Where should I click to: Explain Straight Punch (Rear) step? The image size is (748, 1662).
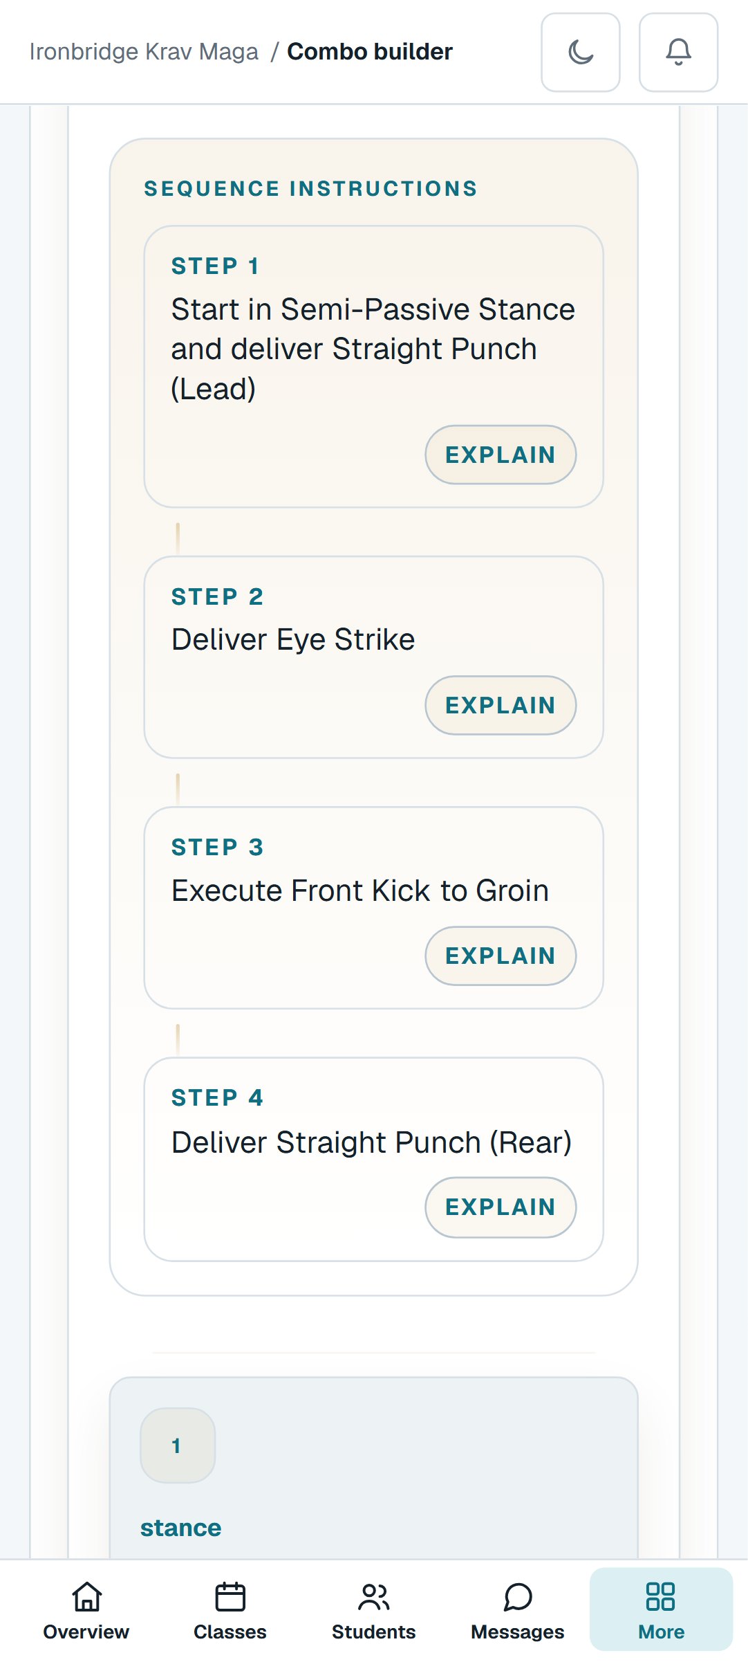(x=501, y=1207)
